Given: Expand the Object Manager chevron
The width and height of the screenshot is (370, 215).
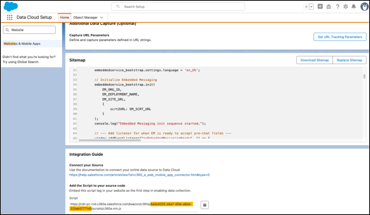Looking at the screenshot, I should 102,17.
